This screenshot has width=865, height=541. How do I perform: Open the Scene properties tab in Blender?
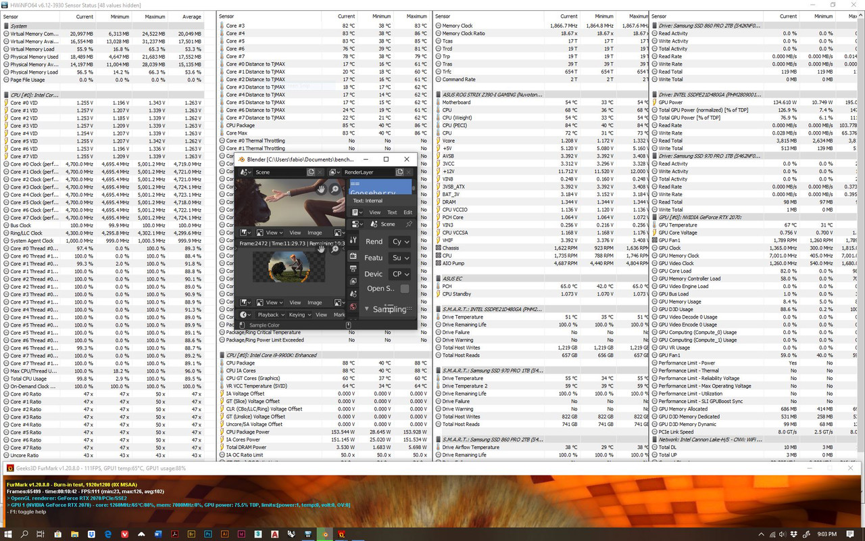click(353, 294)
